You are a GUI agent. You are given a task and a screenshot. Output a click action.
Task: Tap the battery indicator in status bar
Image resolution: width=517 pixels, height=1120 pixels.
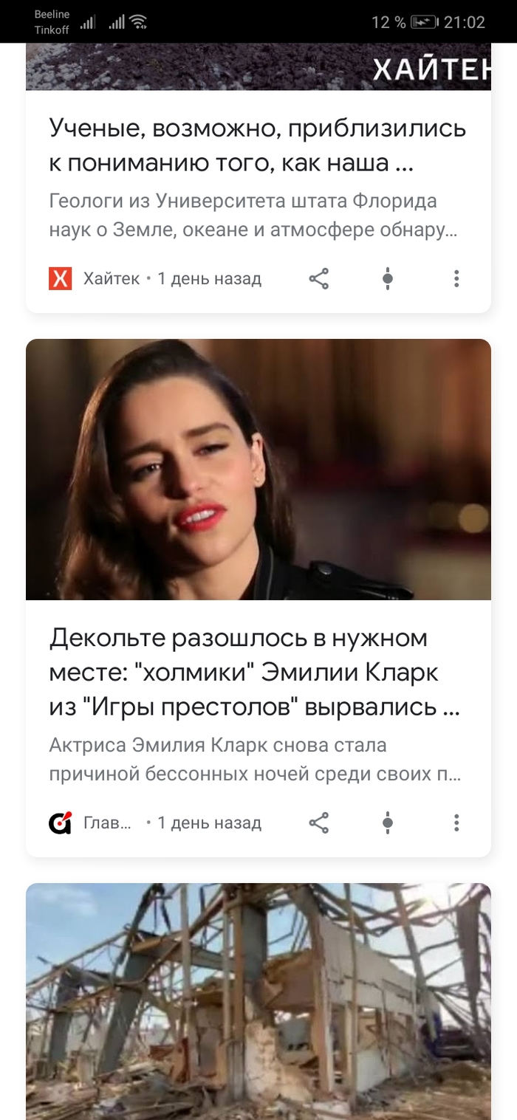pyautogui.click(x=425, y=22)
